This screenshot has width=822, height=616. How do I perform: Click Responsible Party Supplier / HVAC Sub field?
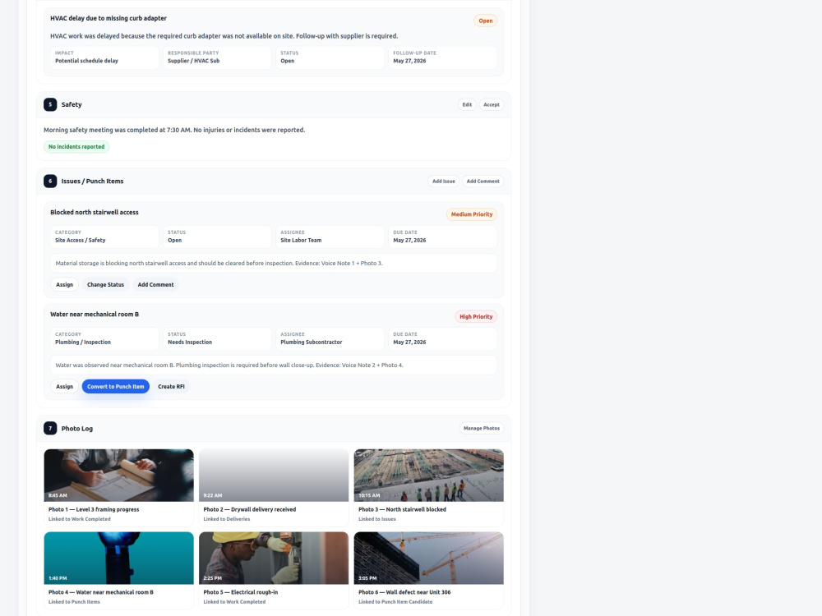218,57
